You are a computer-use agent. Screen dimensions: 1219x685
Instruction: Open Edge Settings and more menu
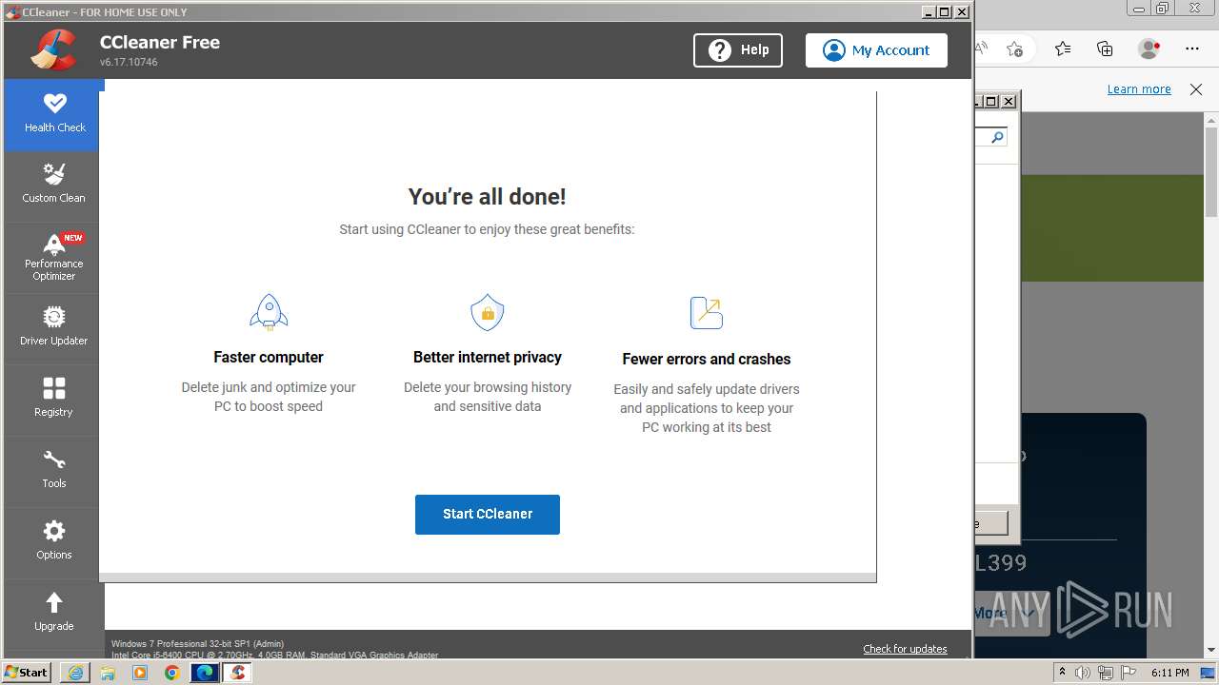[x=1192, y=49]
